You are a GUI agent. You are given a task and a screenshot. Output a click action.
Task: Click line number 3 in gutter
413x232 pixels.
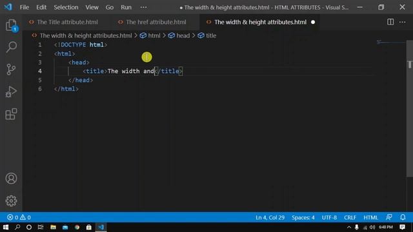[x=40, y=63]
